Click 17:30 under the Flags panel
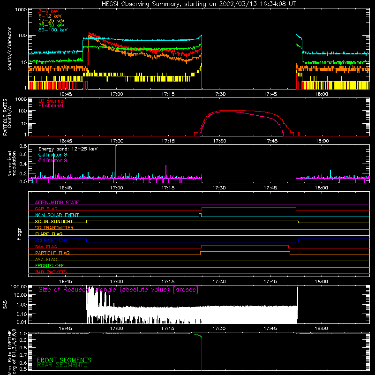The image size is (375, 375). (219, 282)
